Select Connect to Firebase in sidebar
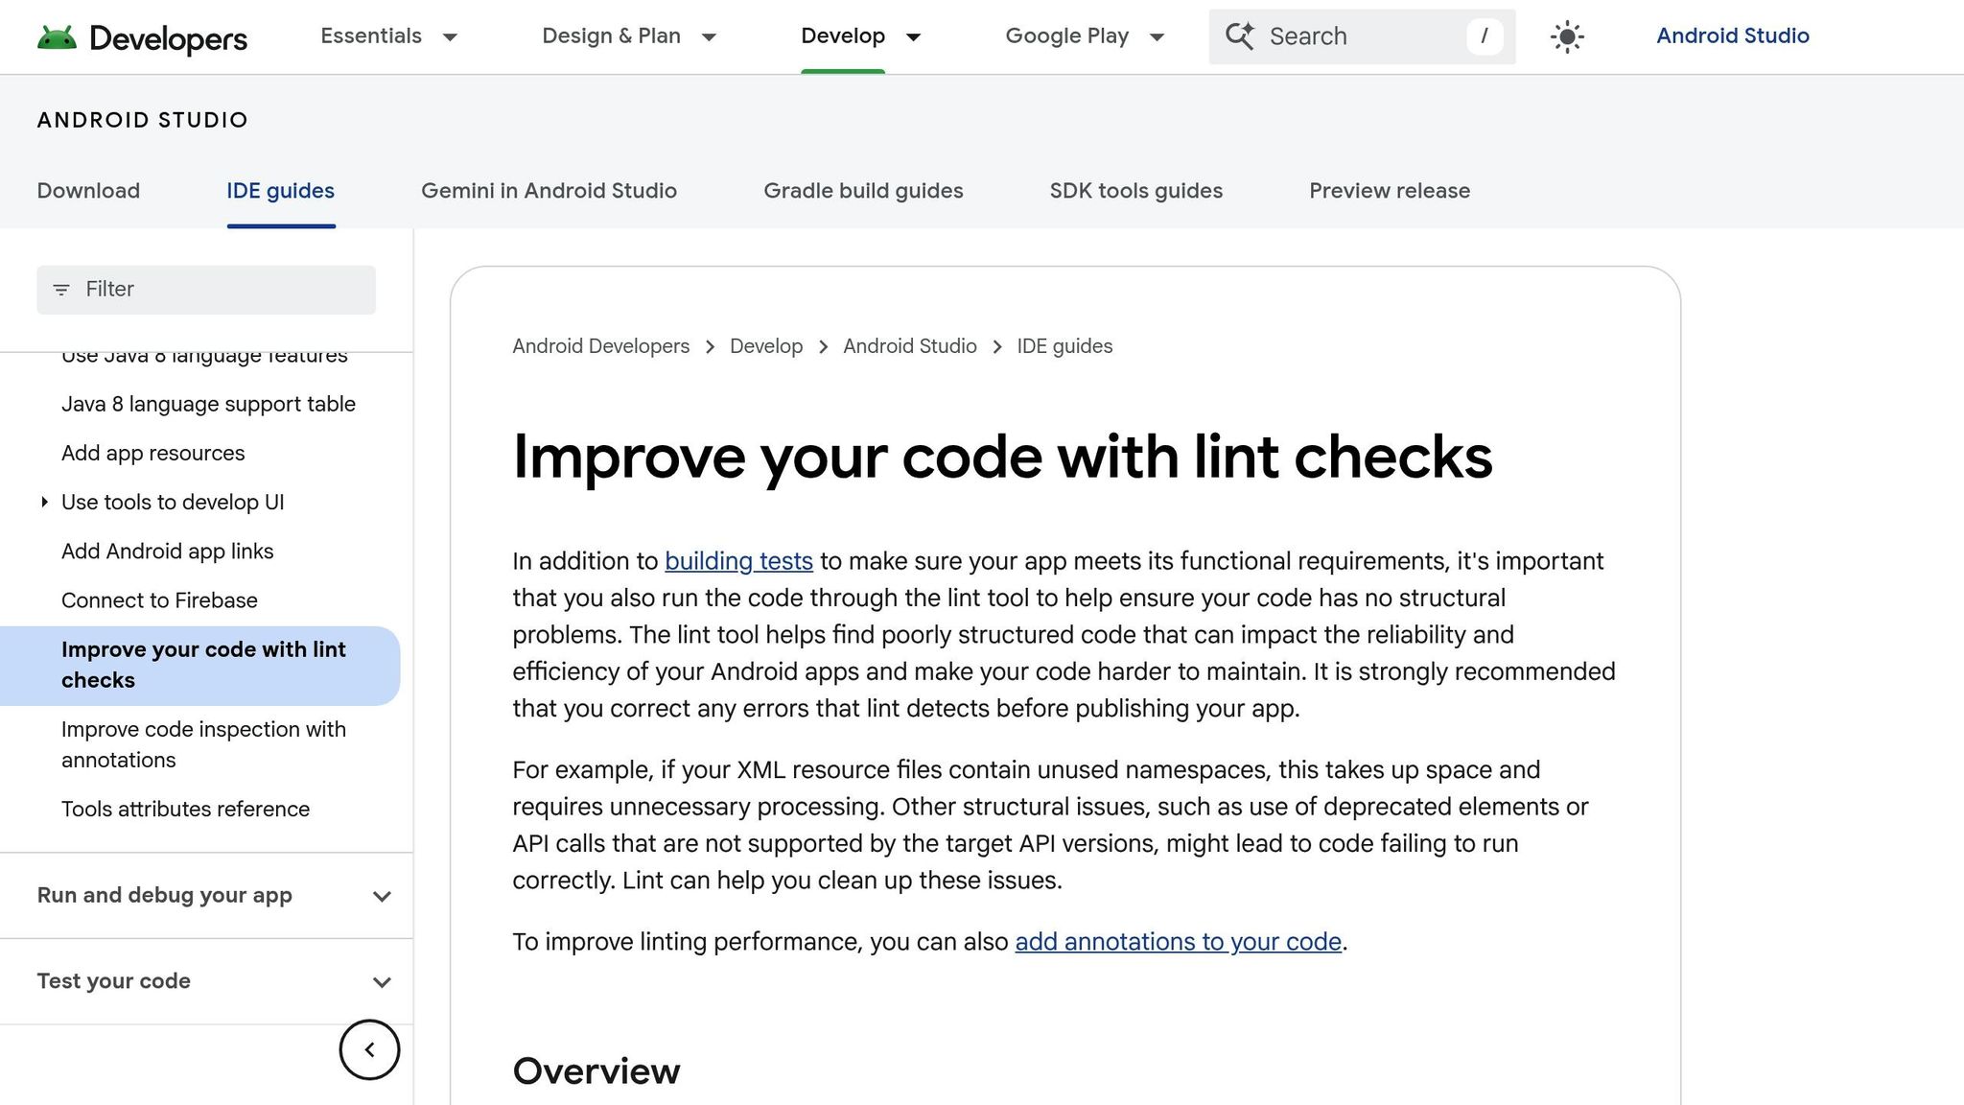The image size is (1964, 1105). pyautogui.click(x=159, y=600)
